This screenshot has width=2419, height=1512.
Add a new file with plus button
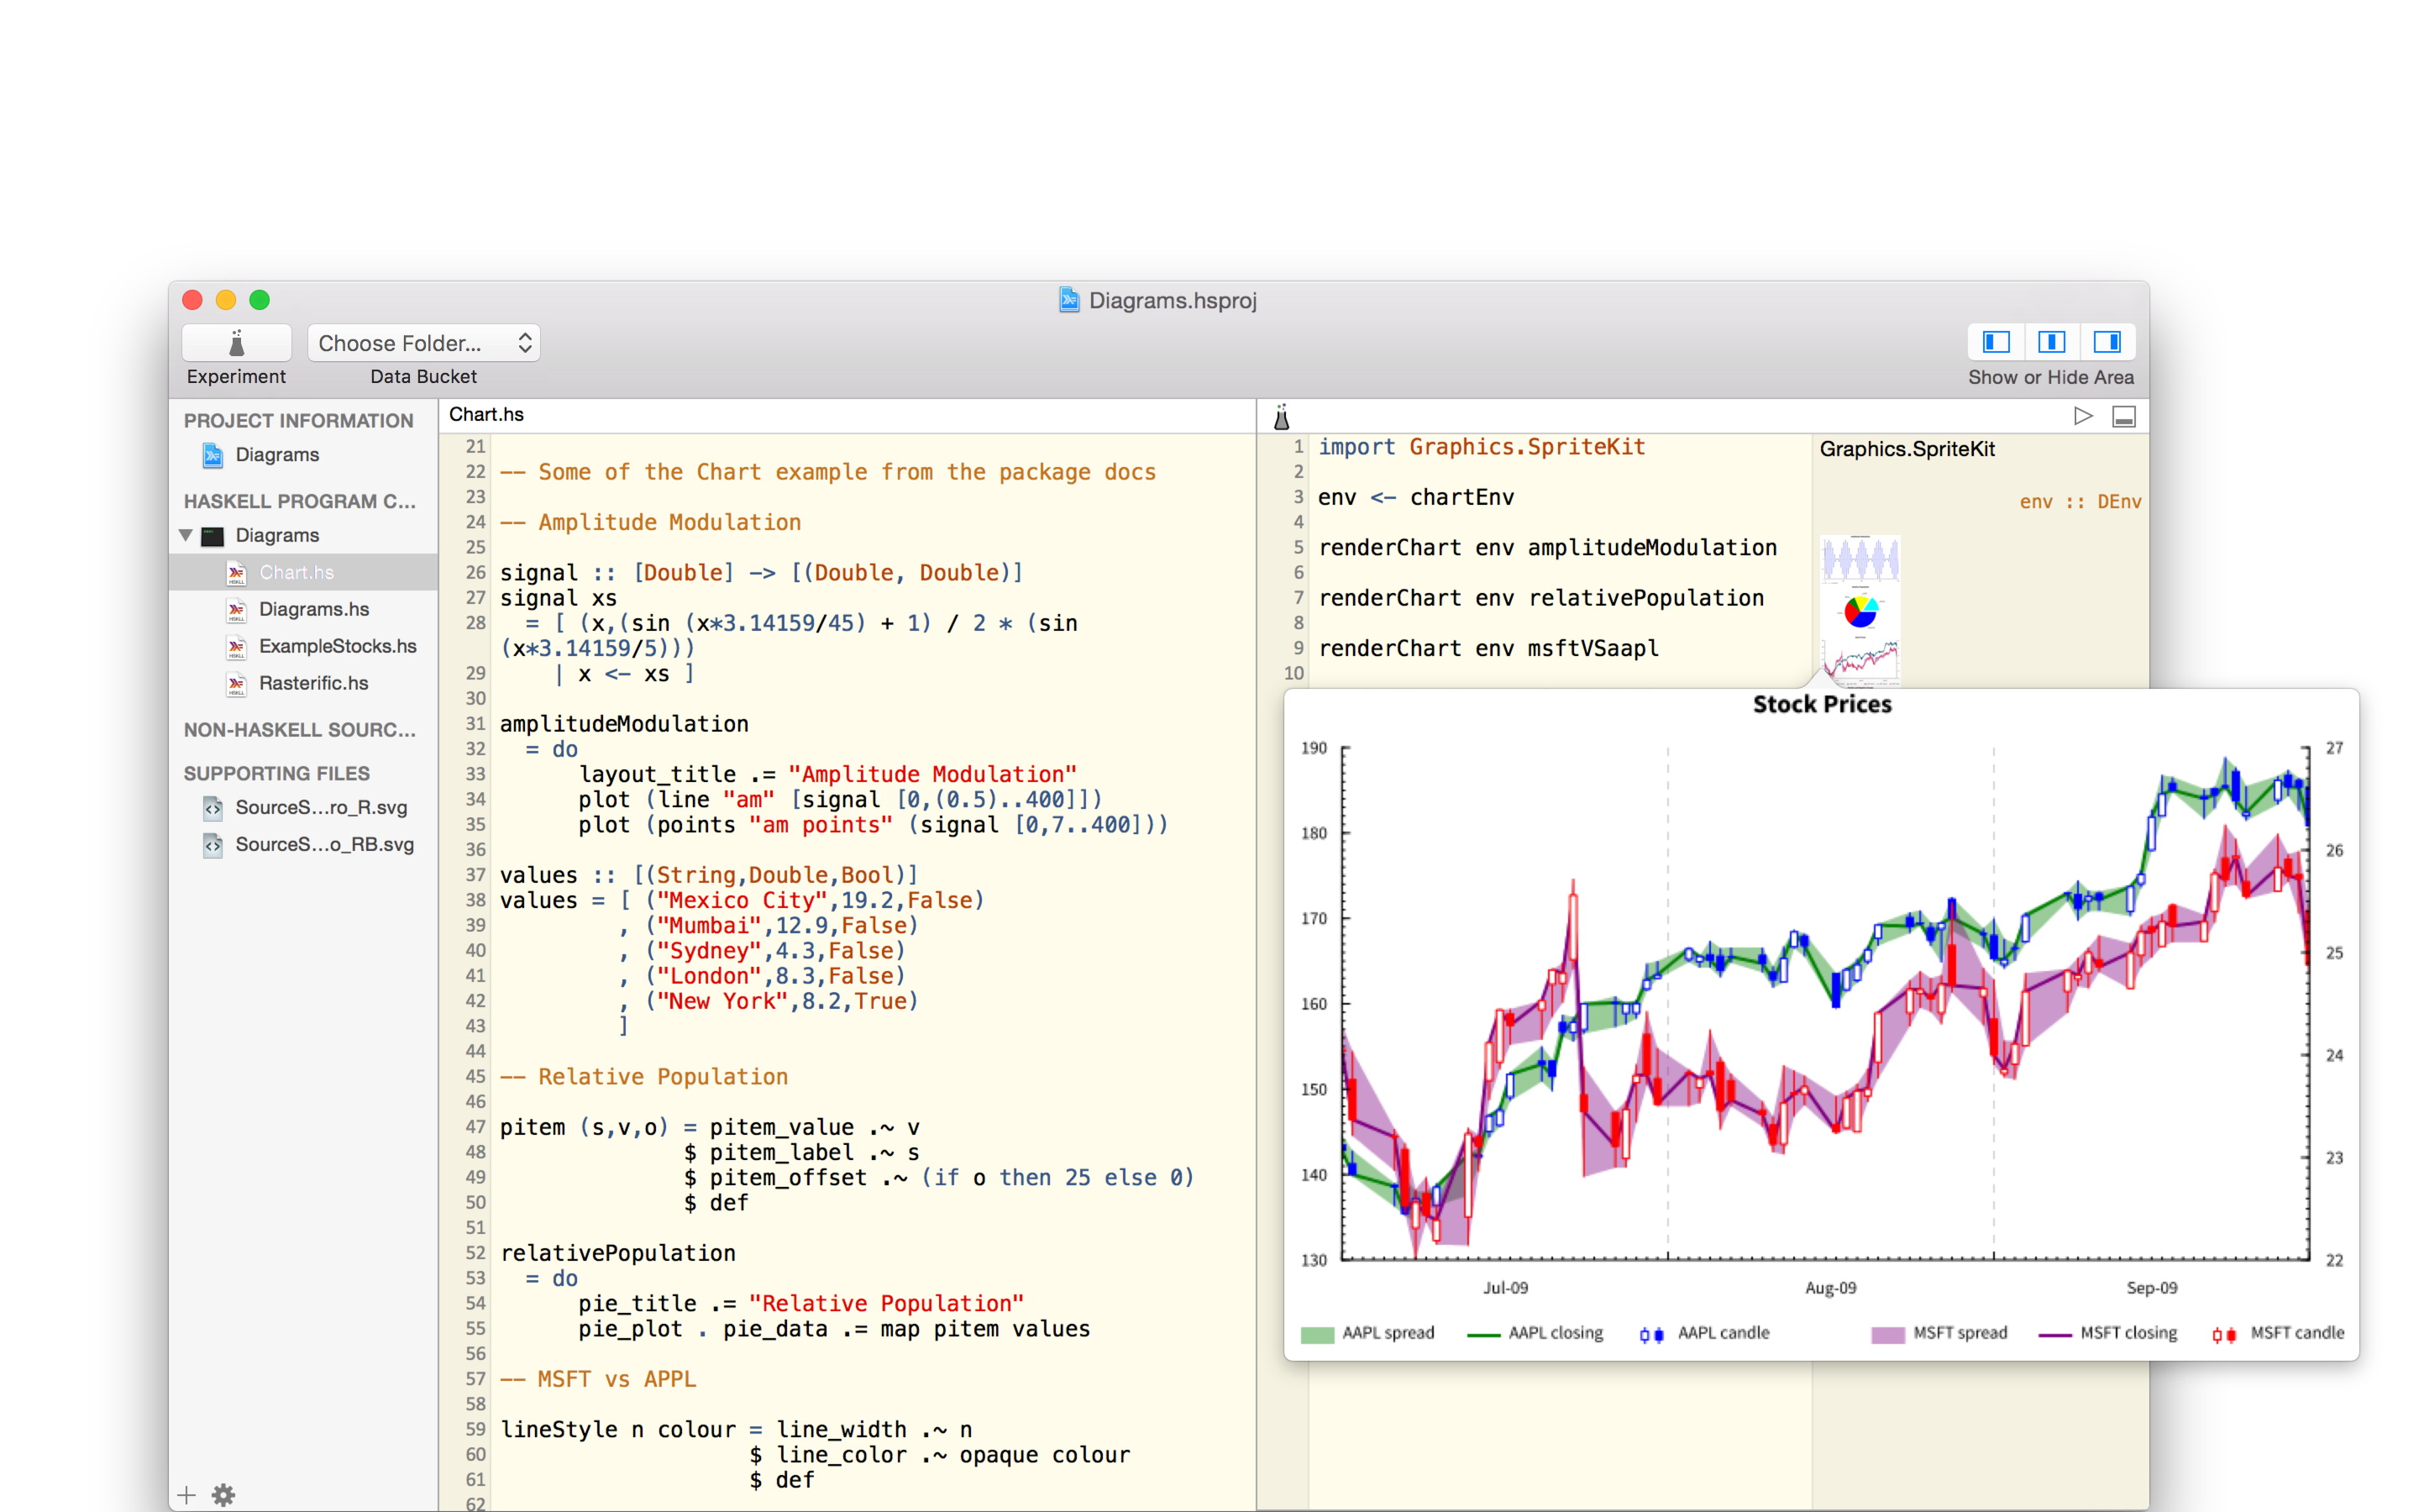pos(186,1495)
